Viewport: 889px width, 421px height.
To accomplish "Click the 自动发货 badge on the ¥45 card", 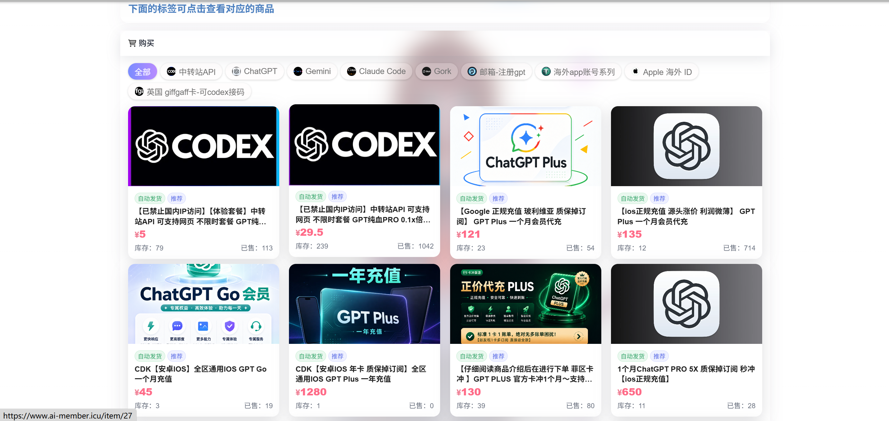I will [x=150, y=356].
